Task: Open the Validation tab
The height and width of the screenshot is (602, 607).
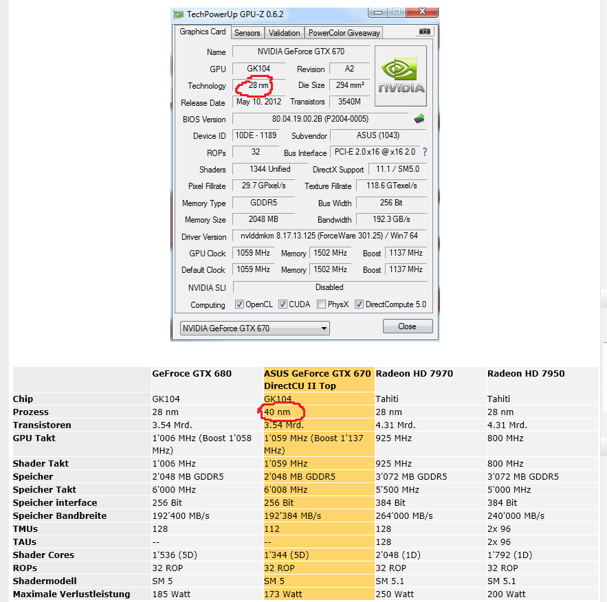Action: coord(284,33)
